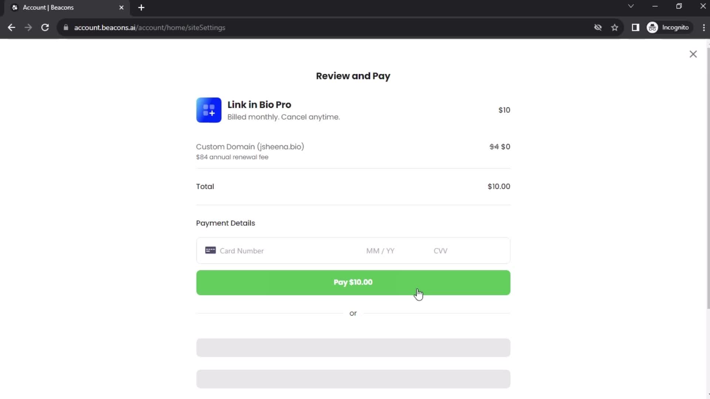This screenshot has height=399, width=710.
Task: Click the first hidden payment option button
Action: click(x=353, y=347)
